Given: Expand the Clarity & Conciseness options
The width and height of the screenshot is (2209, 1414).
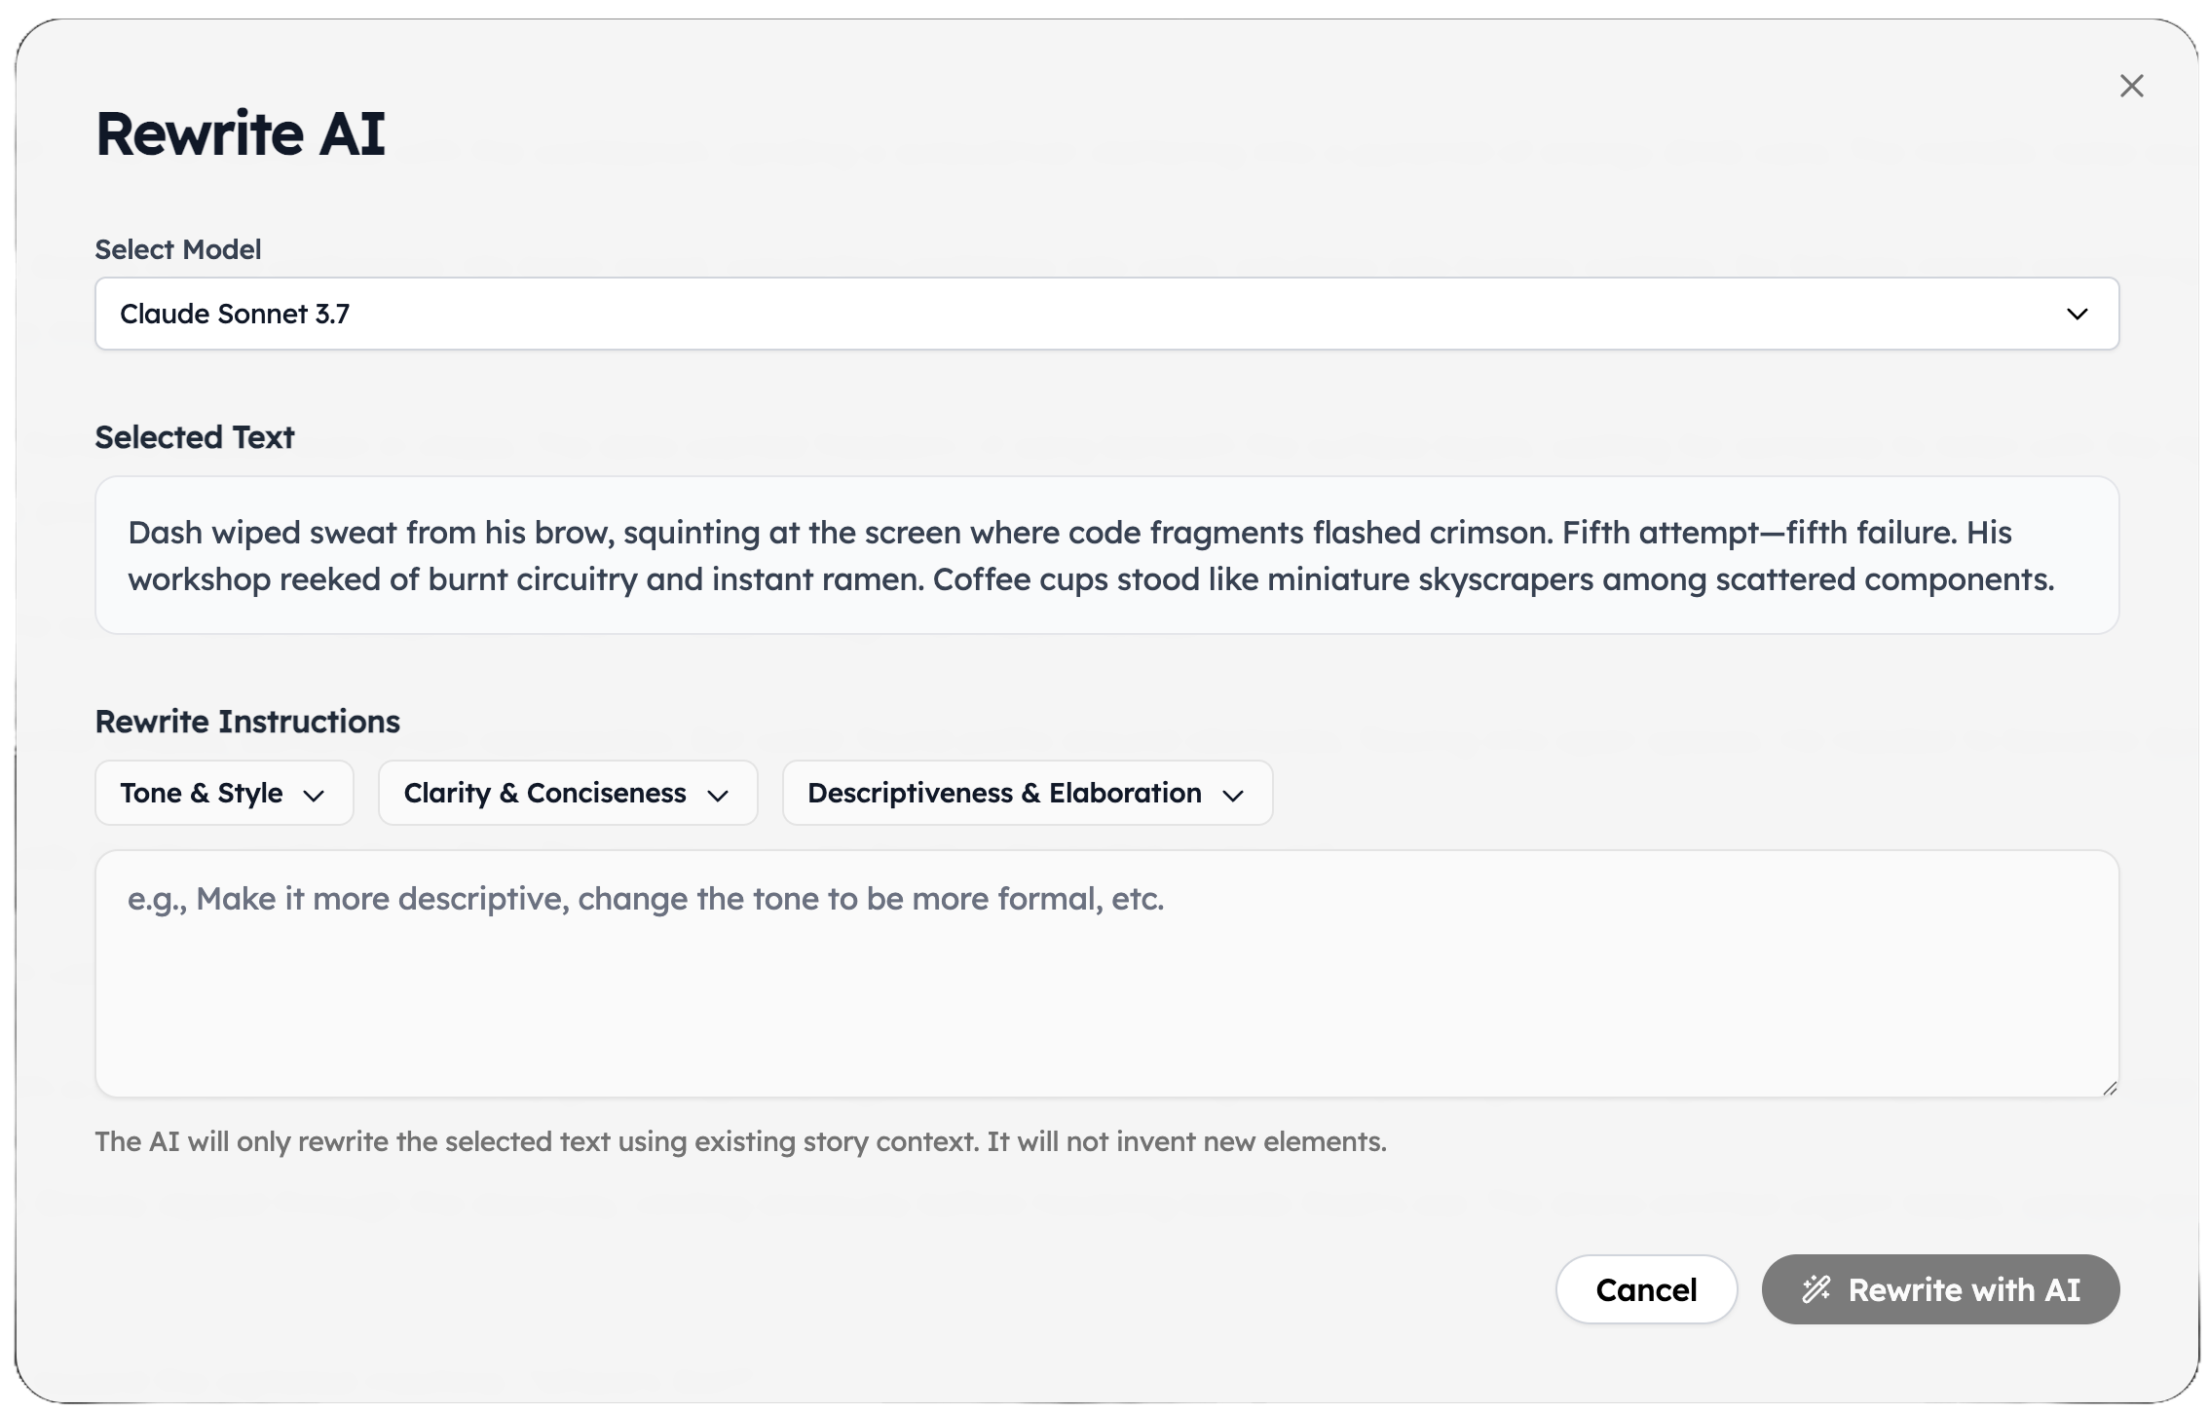Looking at the screenshot, I should [x=568, y=793].
